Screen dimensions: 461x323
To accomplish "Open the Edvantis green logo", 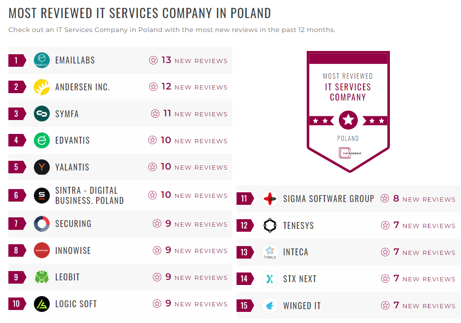I will click(x=41, y=140).
